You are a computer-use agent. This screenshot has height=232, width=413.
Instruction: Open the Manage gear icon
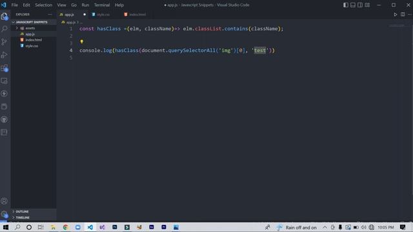(5, 214)
